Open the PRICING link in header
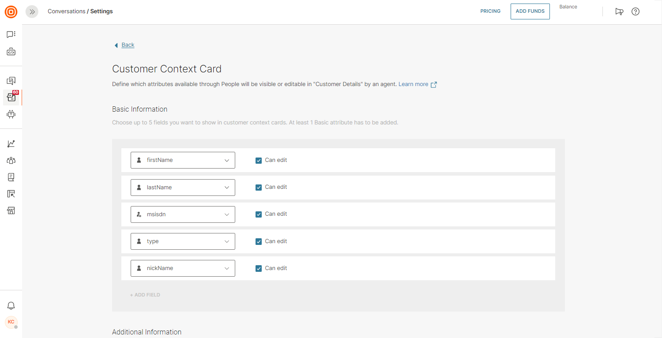This screenshot has height=338, width=662. pos(490,11)
